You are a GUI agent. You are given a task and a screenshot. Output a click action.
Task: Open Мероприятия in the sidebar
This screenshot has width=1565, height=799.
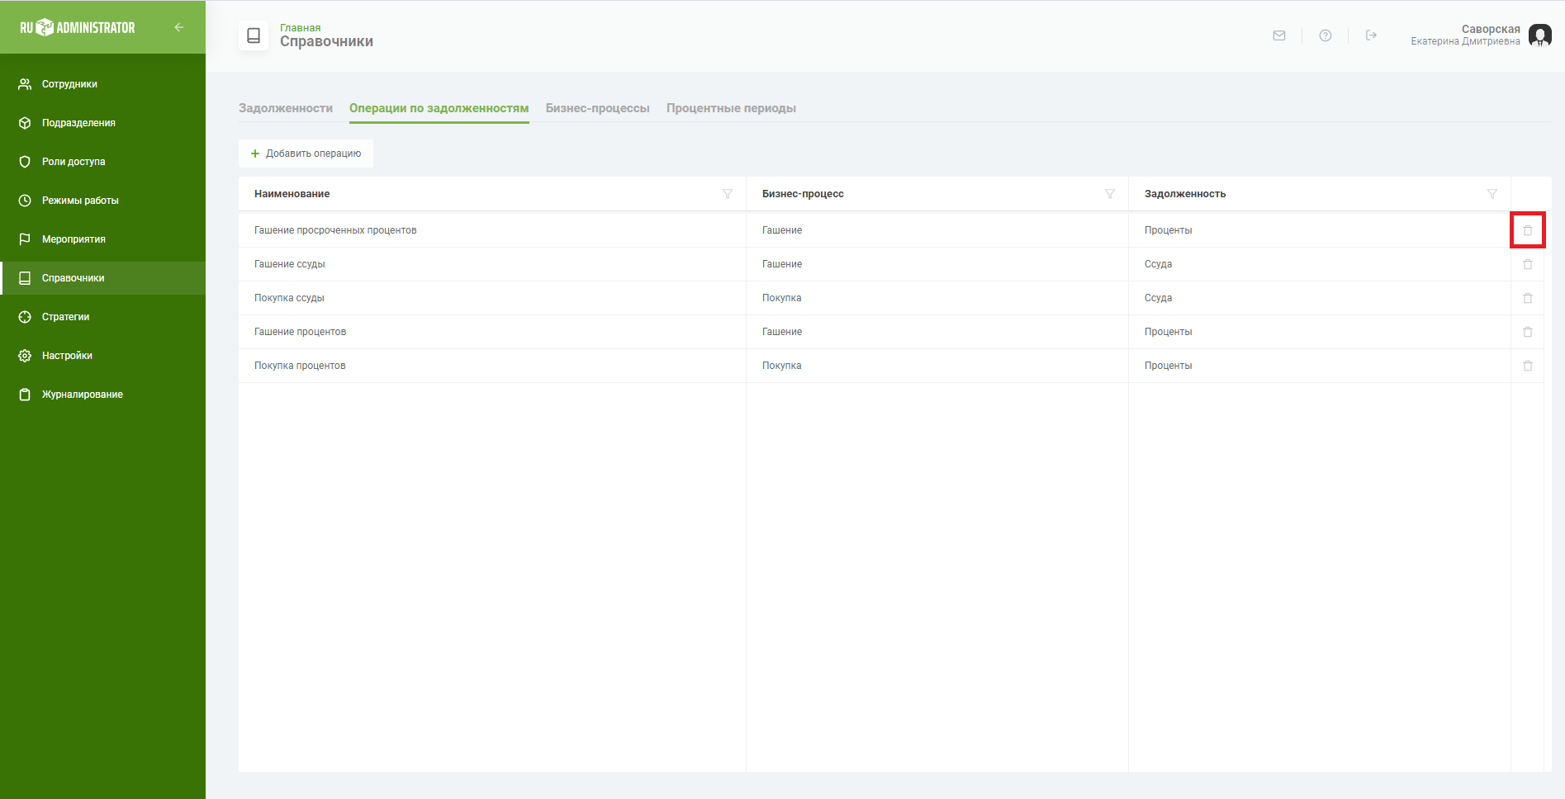103,239
